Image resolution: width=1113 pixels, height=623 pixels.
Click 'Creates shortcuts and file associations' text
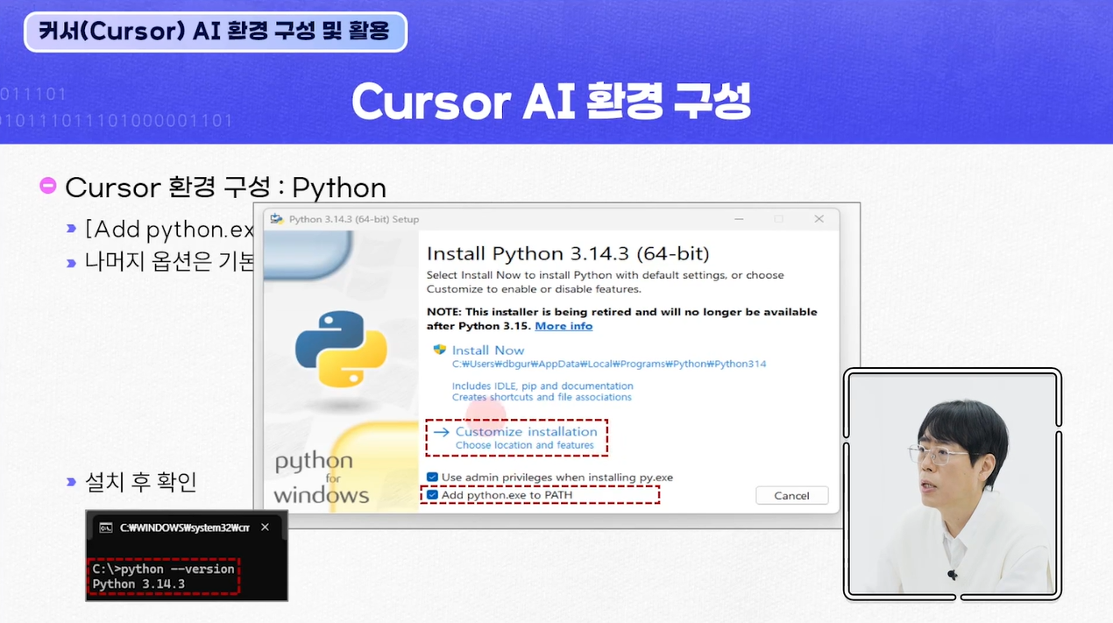point(542,397)
